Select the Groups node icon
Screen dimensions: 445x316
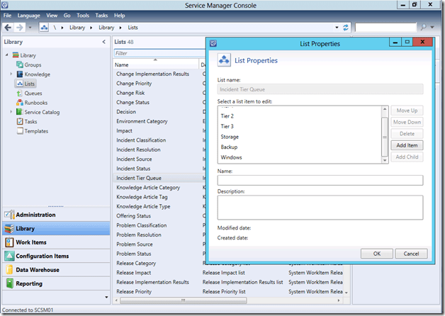point(19,64)
